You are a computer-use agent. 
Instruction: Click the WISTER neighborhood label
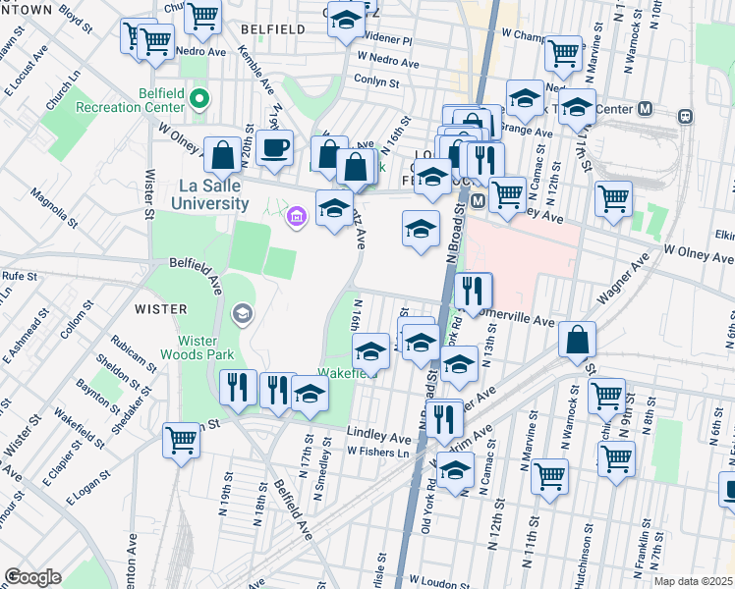click(x=161, y=309)
